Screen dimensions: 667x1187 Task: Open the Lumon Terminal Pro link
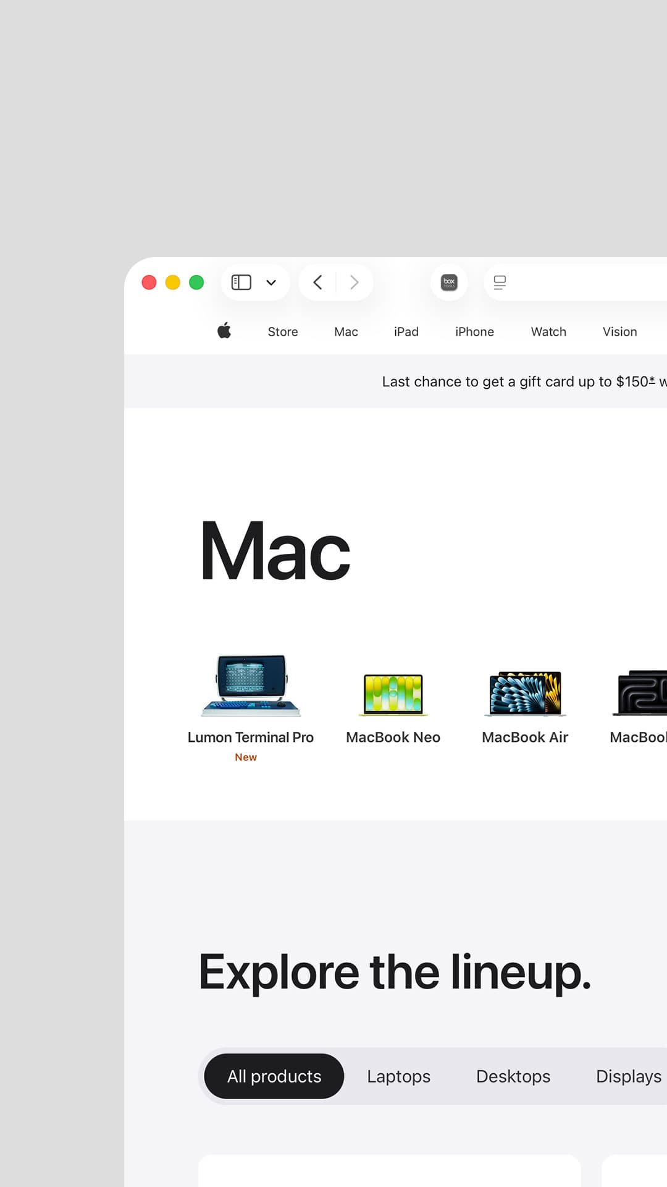pyautogui.click(x=251, y=737)
